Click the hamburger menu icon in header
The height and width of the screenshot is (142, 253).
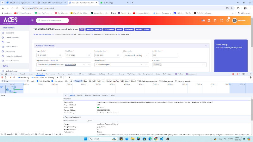pos(32,21)
